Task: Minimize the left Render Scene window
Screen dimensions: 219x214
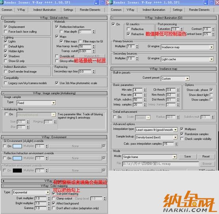Action: point(96,2)
